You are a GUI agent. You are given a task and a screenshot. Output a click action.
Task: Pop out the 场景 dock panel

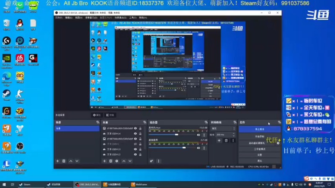click(x=98, y=122)
